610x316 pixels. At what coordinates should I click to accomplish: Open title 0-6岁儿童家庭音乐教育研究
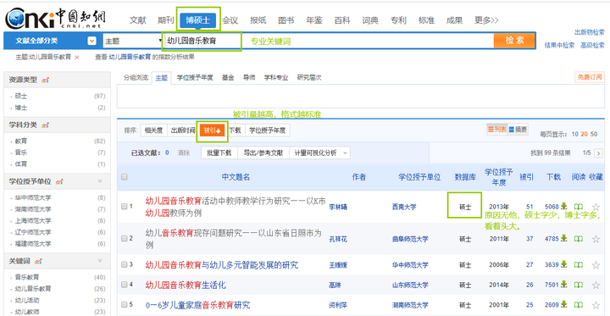(x=197, y=305)
